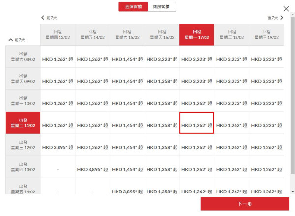295x216 pixels.
Task: Select departure row 星期三 12/02
Action: 23,145
